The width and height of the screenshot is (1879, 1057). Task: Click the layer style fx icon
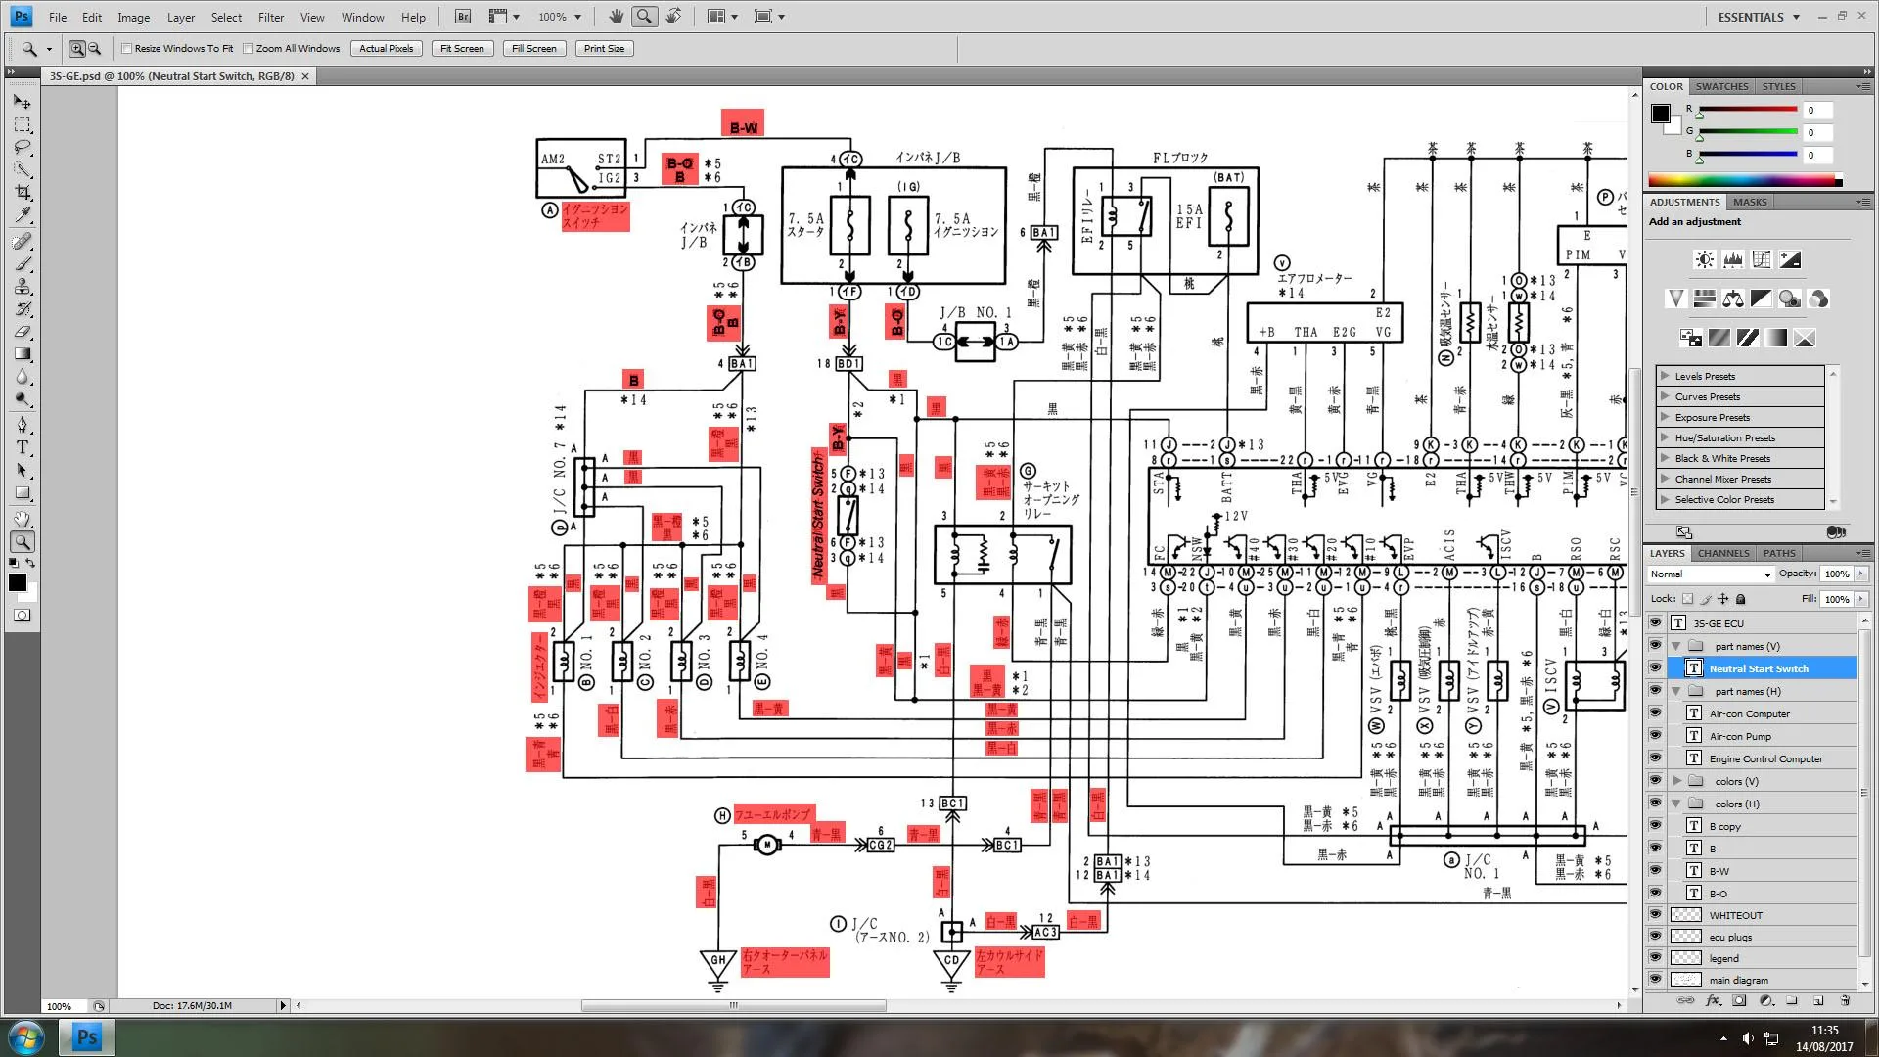pyautogui.click(x=1713, y=1000)
